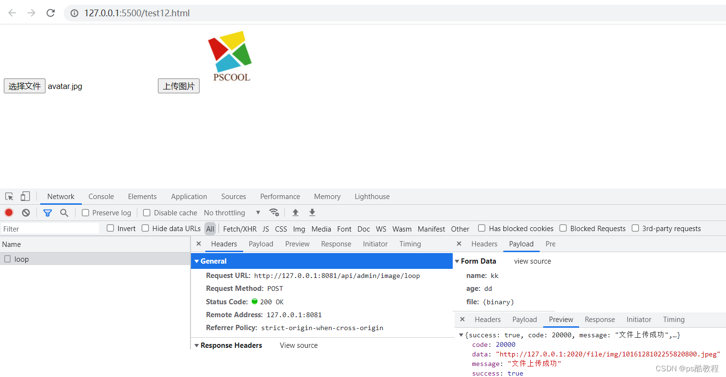The image size is (726, 377).
Task: Open the Elements panel tab
Action: pos(142,197)
